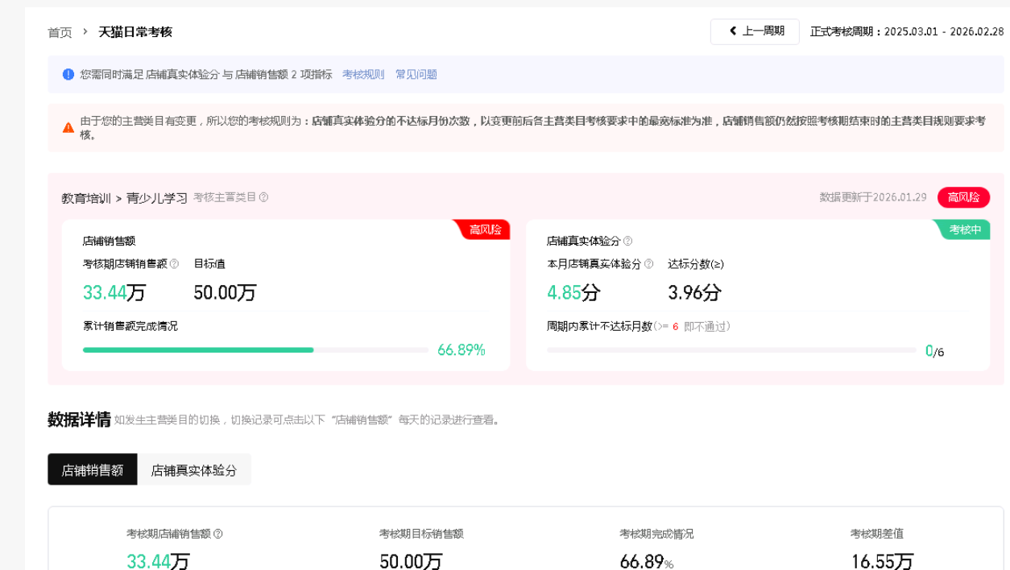Click the green 考核中 corner tag
1010x570 pixels.
coord(964,229)
